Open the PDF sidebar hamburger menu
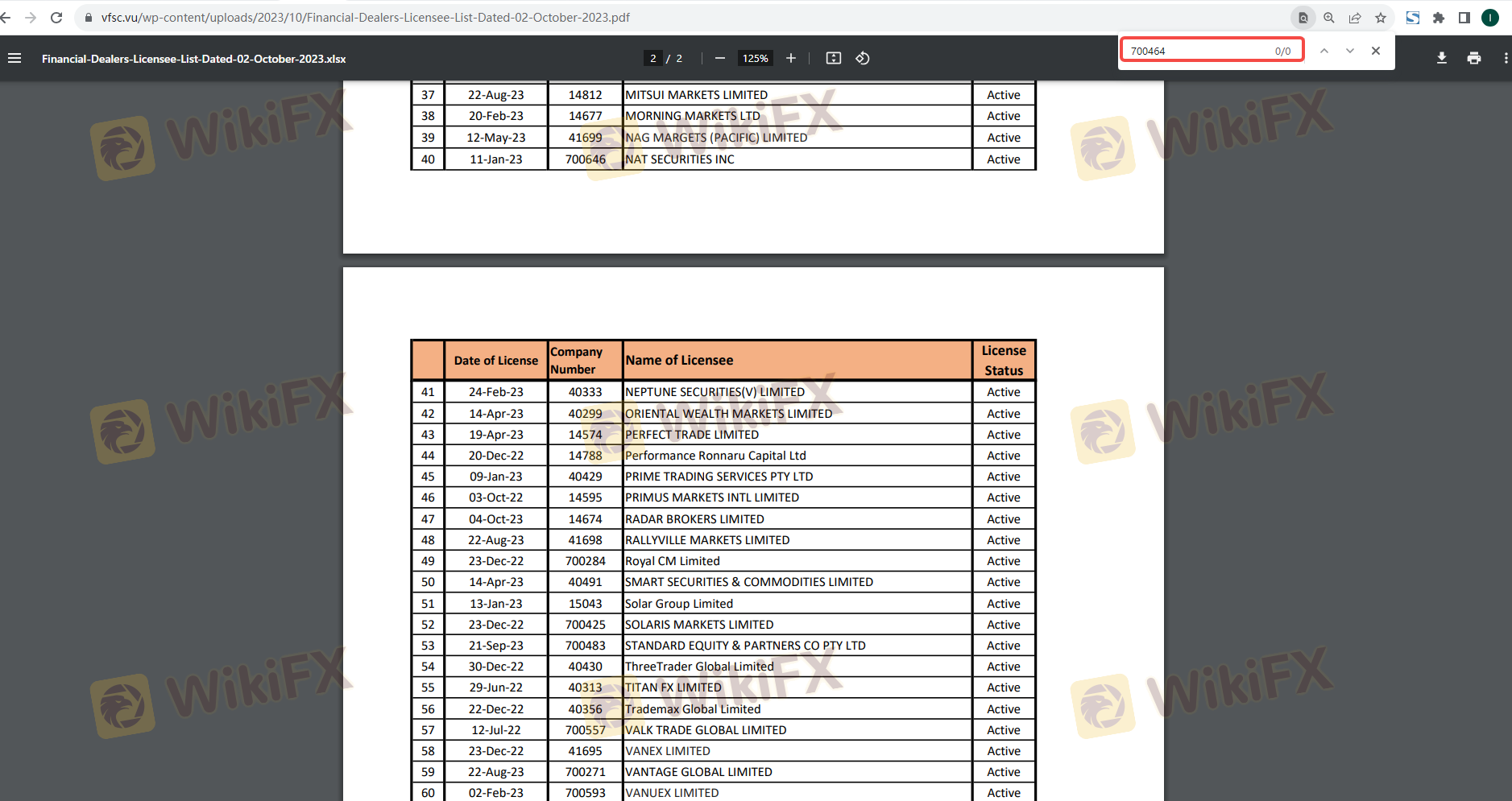This screenshot has width=1512, height=801. point(14,58)
